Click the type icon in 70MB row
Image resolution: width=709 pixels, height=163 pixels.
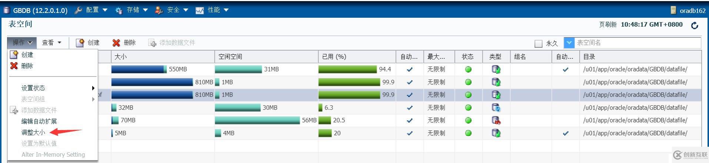(x=496, y=120)
